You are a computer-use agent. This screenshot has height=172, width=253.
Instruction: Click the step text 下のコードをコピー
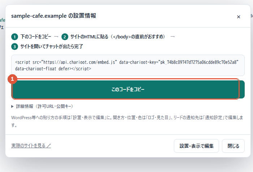36,37
